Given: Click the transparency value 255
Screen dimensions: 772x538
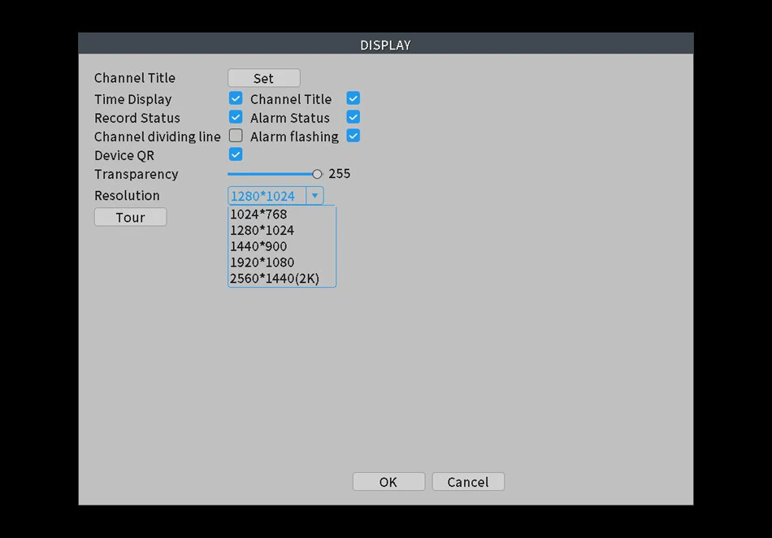Looking at the screenshot, I should tap(340, 174).
